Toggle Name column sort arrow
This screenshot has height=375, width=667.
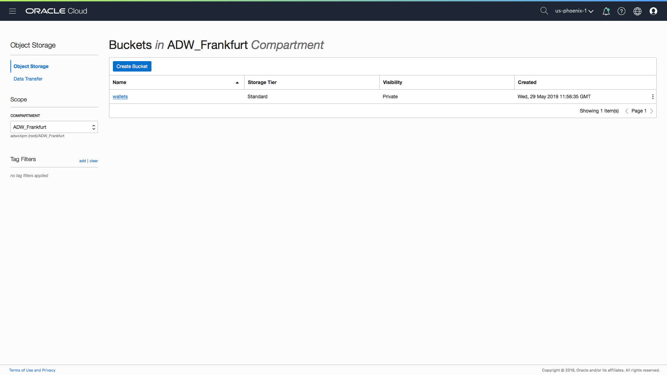[237, 83]
